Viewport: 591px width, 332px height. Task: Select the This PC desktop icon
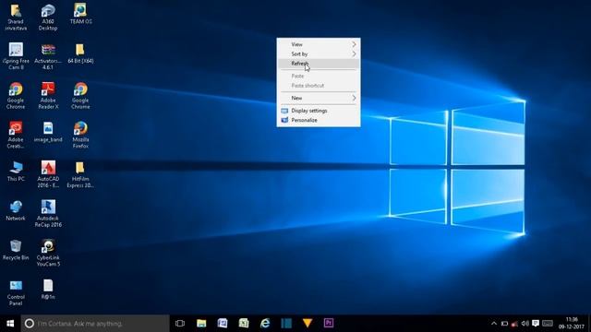(x=16, y=172)
